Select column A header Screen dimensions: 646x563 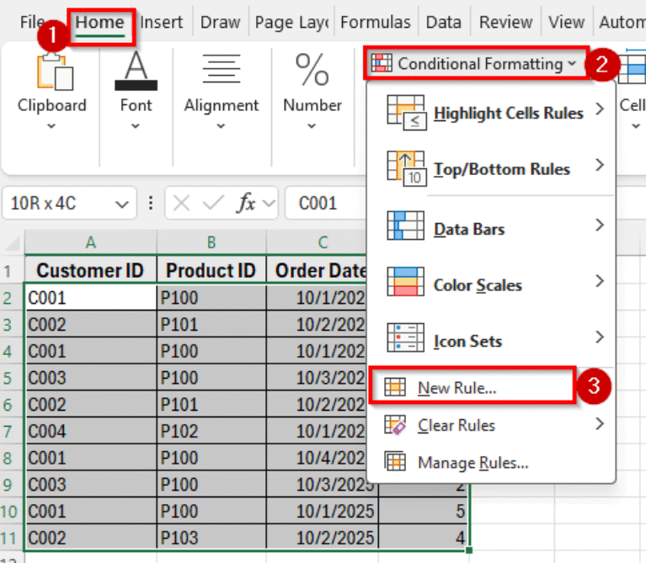click(x=91, y=242)
